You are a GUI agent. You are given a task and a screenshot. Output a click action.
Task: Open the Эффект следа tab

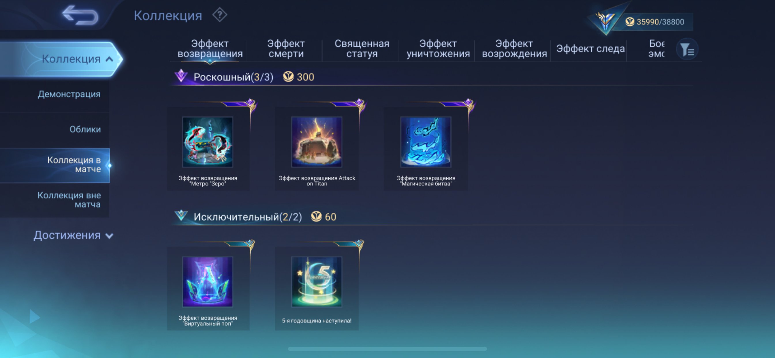(x=590, y=48)
